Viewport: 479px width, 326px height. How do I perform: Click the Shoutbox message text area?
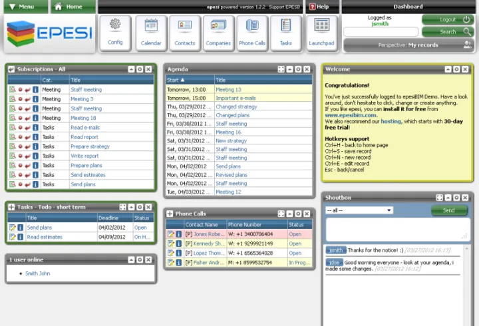(398, 230)
